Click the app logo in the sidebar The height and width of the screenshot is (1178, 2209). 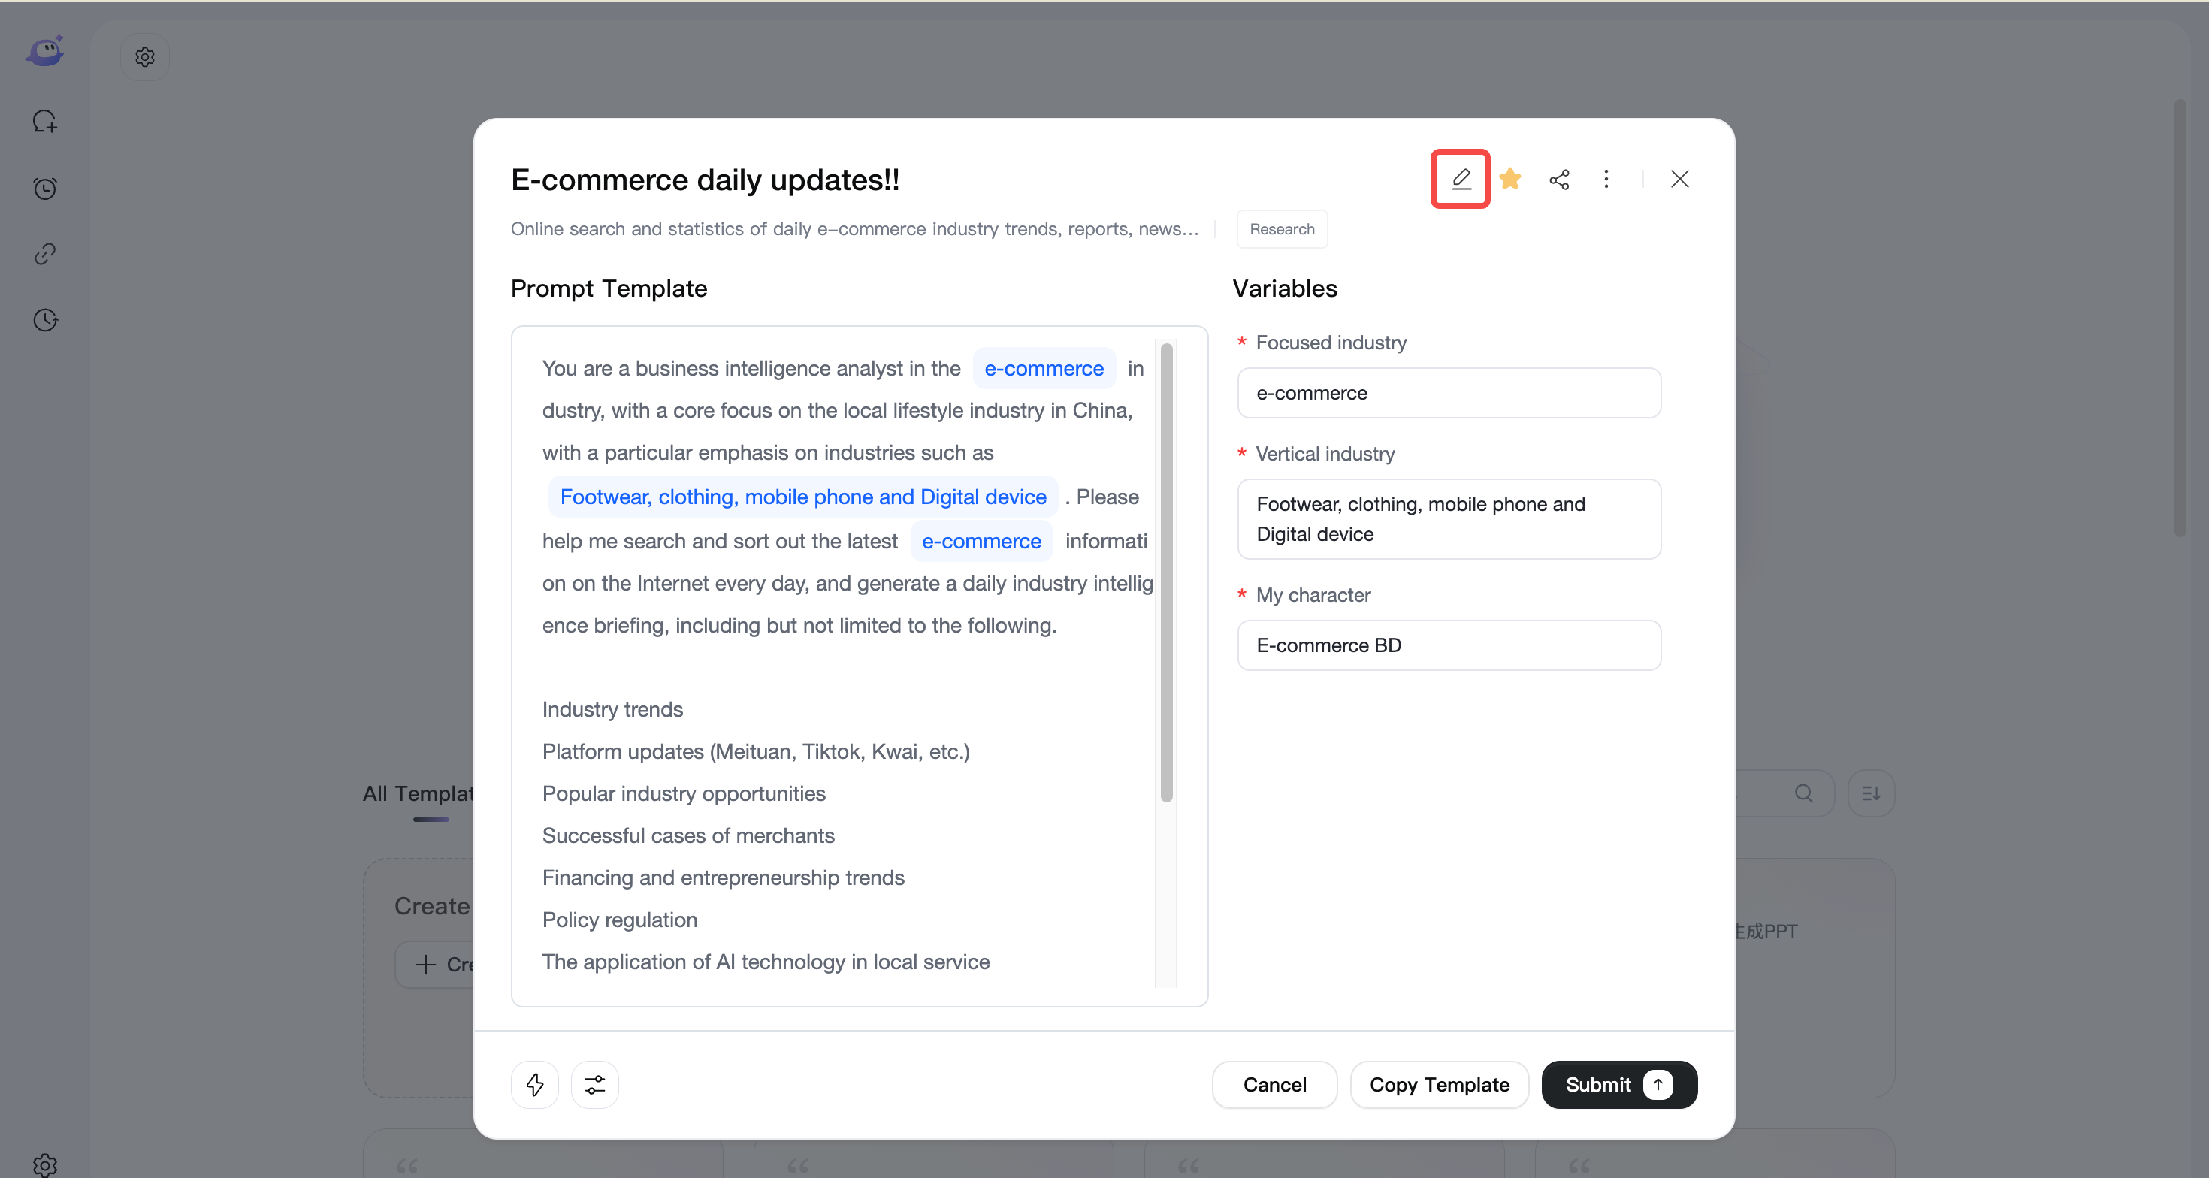click(44, 51)
